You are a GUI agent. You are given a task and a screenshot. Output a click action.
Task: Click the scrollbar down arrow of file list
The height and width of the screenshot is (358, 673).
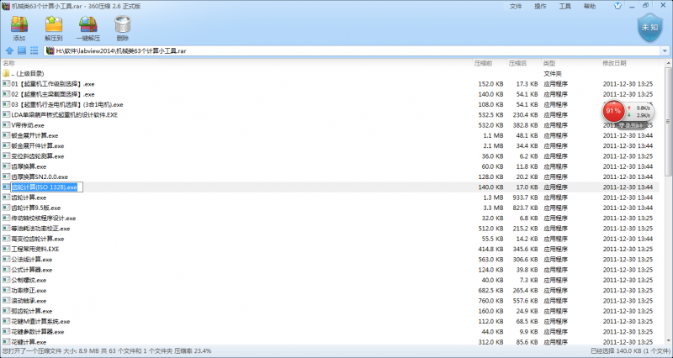click(x=668, y=342)
